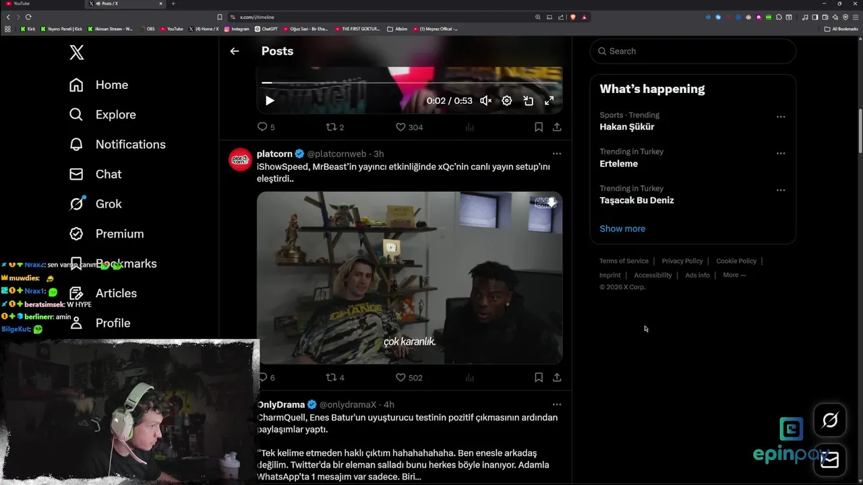Screen dimensions: 863x485
Task: Open video settings gear
Action: (x=507, y=100)
